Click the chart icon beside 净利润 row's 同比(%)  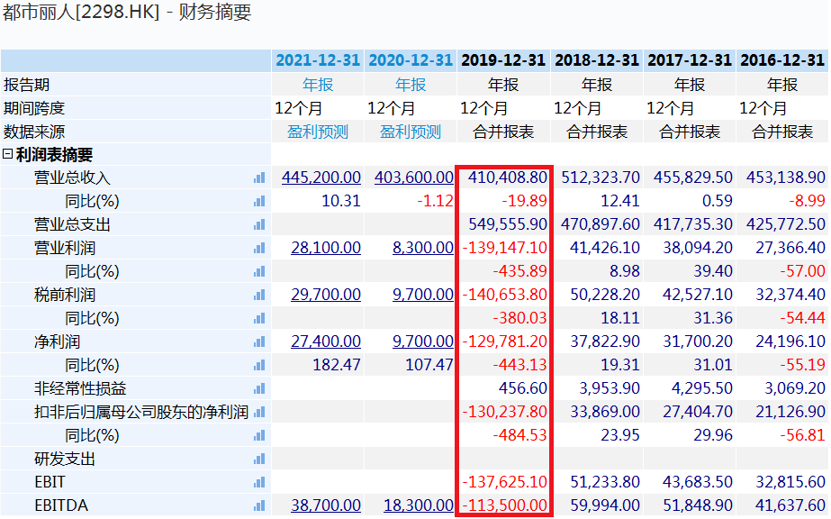point(261,364)
